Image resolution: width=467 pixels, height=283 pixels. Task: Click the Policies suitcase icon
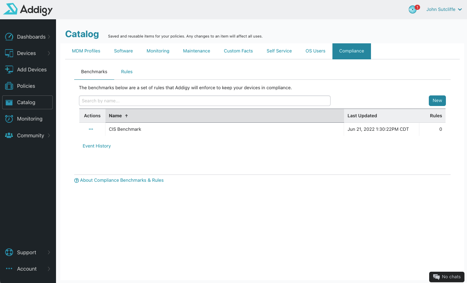tap(9, 86)
